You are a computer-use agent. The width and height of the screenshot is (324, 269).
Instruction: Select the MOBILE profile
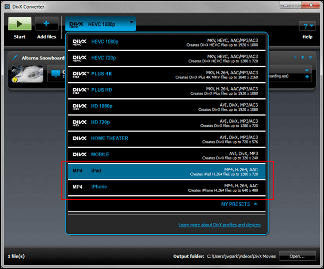click(167, 155)
